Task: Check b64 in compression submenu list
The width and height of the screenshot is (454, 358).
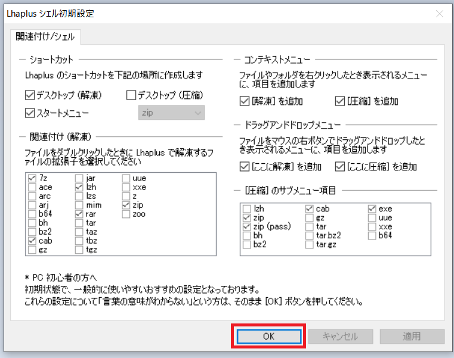Action: coord(372,235)
